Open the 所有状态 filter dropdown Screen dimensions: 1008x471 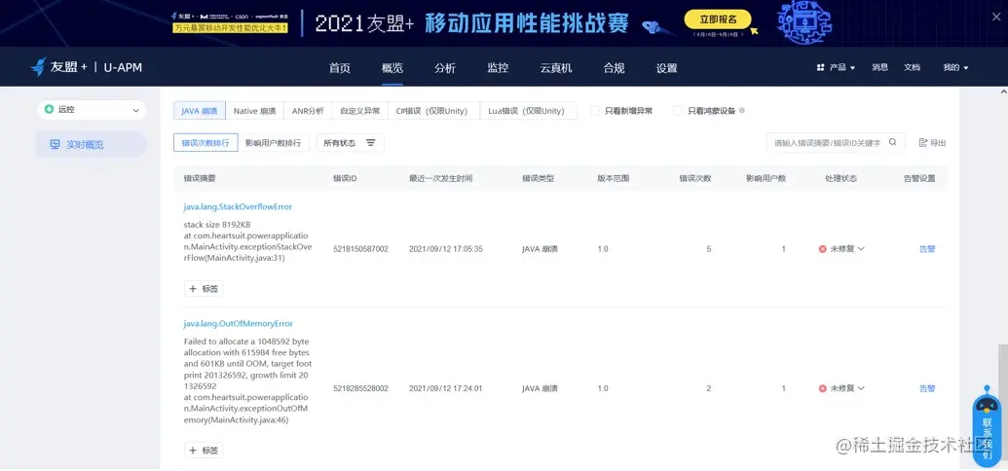point(350,143)
